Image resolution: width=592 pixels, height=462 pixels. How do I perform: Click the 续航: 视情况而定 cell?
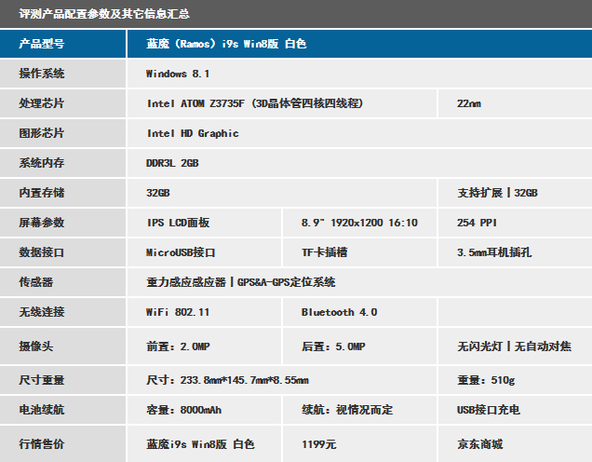coord(359,410)
